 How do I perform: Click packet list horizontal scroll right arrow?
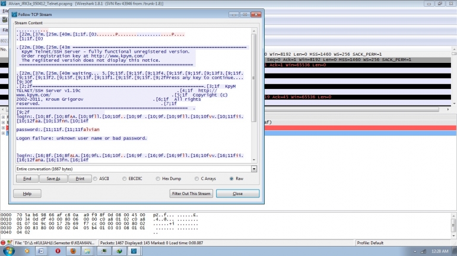click(448, 110)
